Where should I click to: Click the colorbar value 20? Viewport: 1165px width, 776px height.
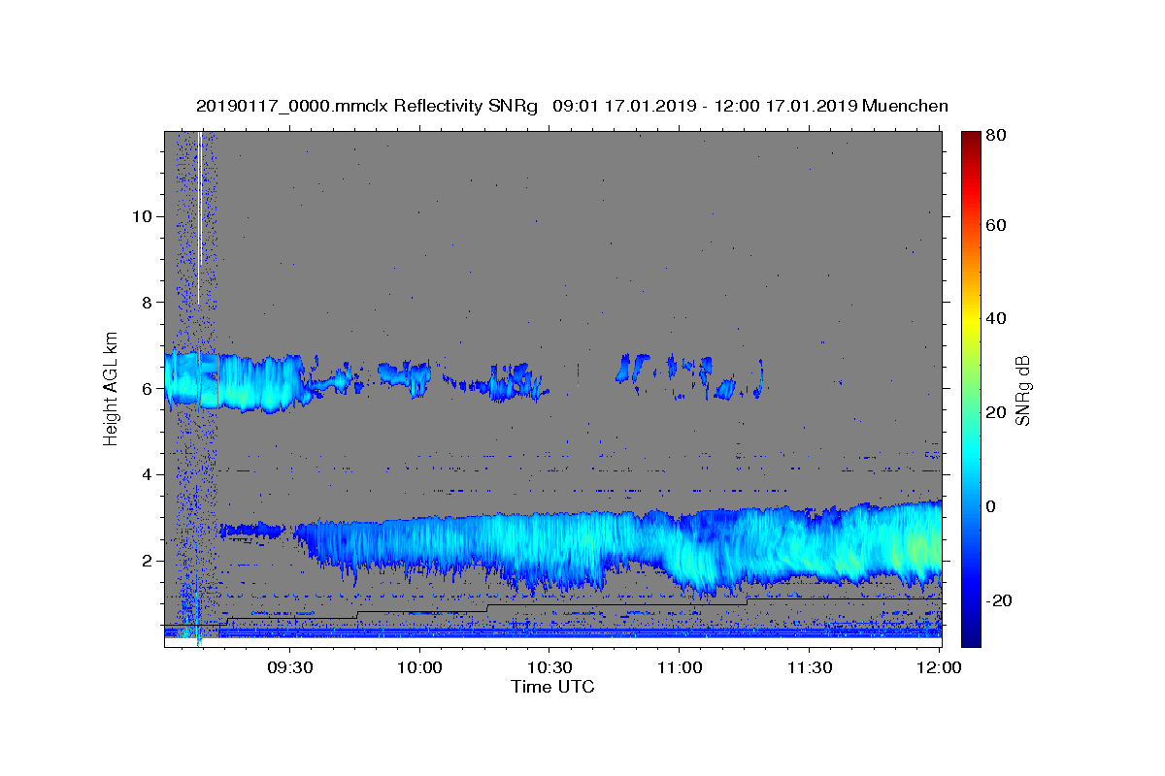click(995, 412)
